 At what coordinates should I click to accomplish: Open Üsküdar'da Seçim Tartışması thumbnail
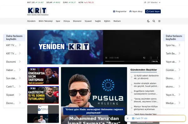(43, 76)
